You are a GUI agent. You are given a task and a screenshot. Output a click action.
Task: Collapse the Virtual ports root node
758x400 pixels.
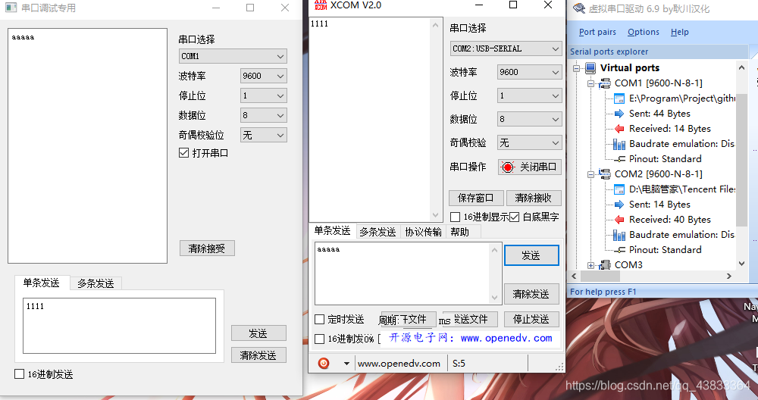[x=576, y=68]
